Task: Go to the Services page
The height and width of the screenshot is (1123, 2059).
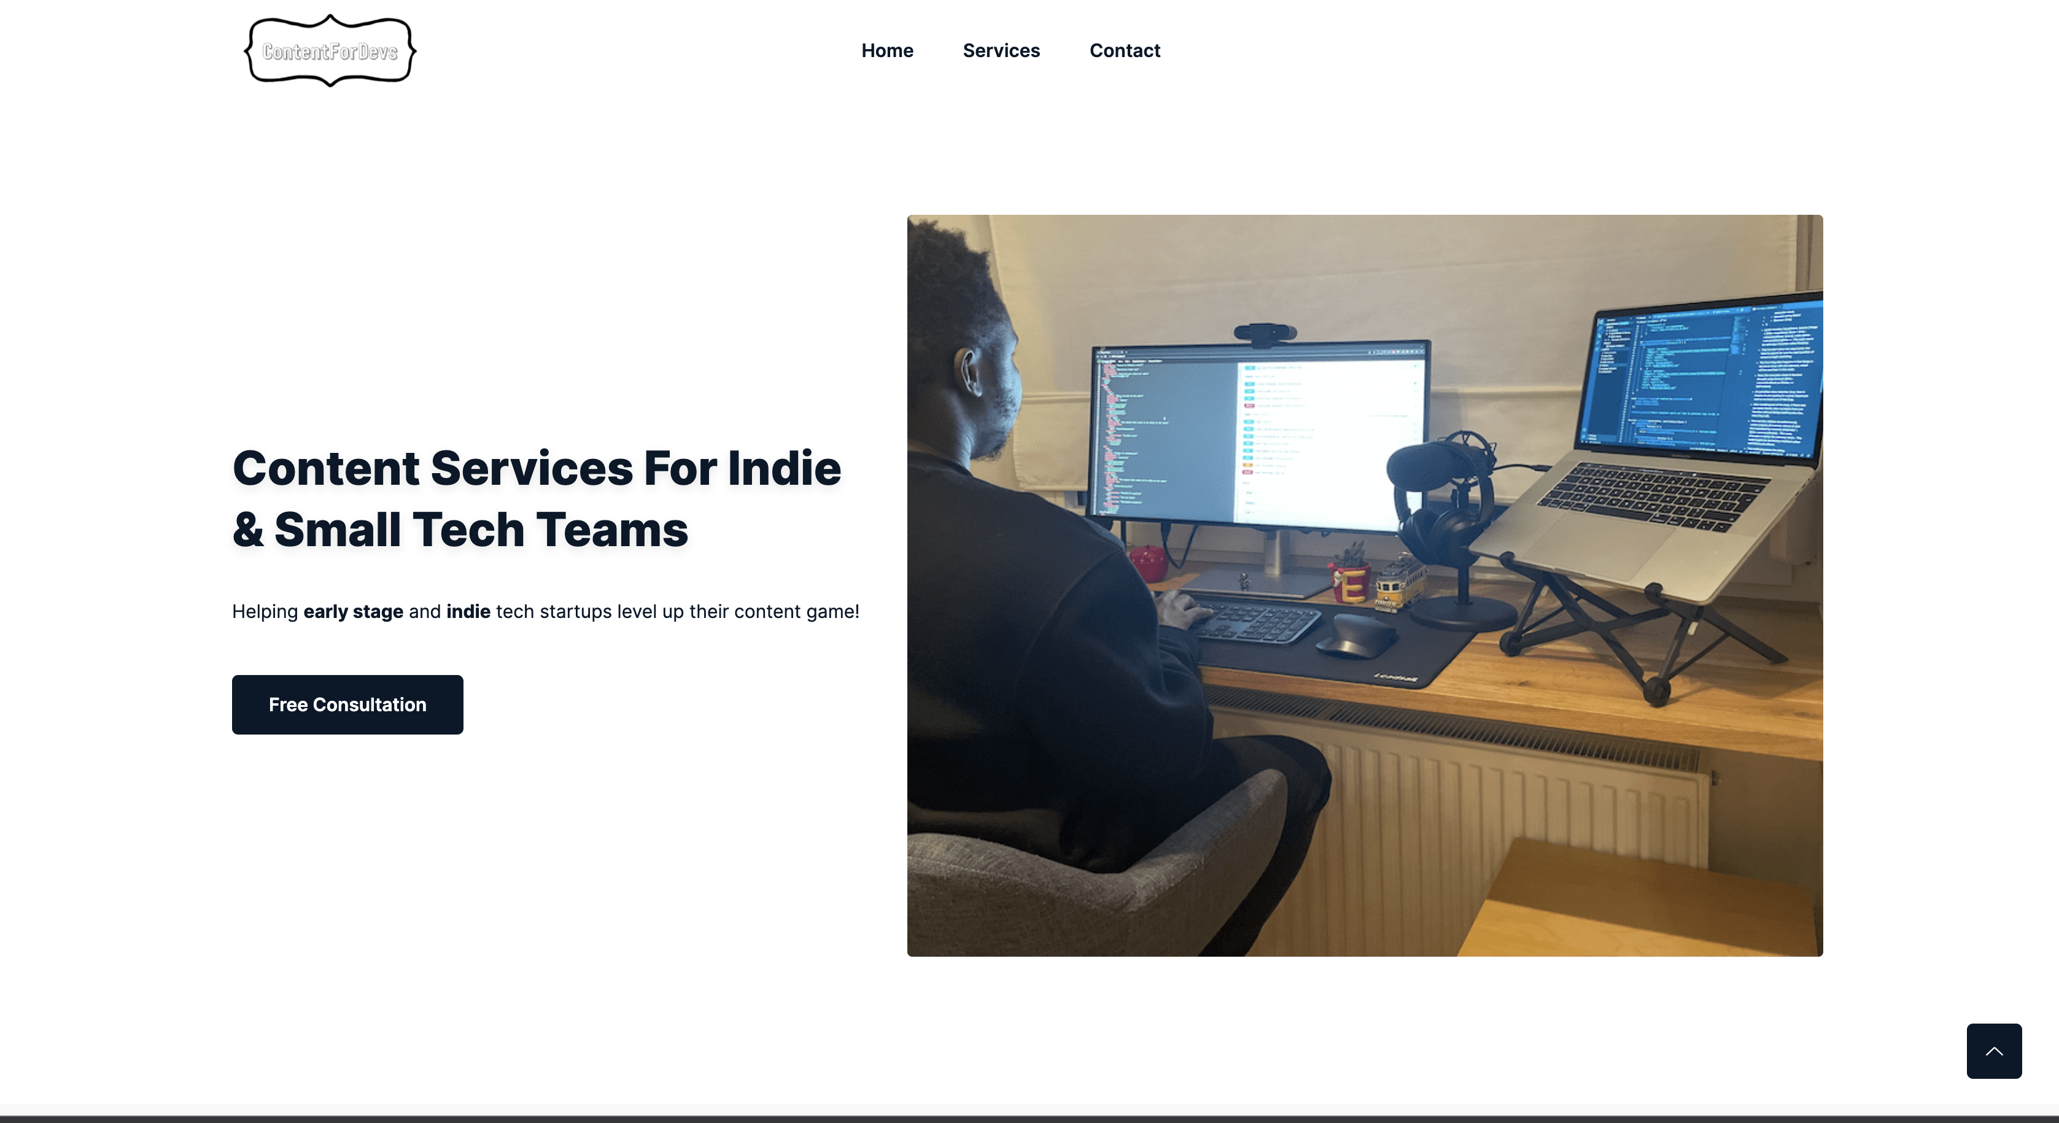Action: (x=1001, y=50)
